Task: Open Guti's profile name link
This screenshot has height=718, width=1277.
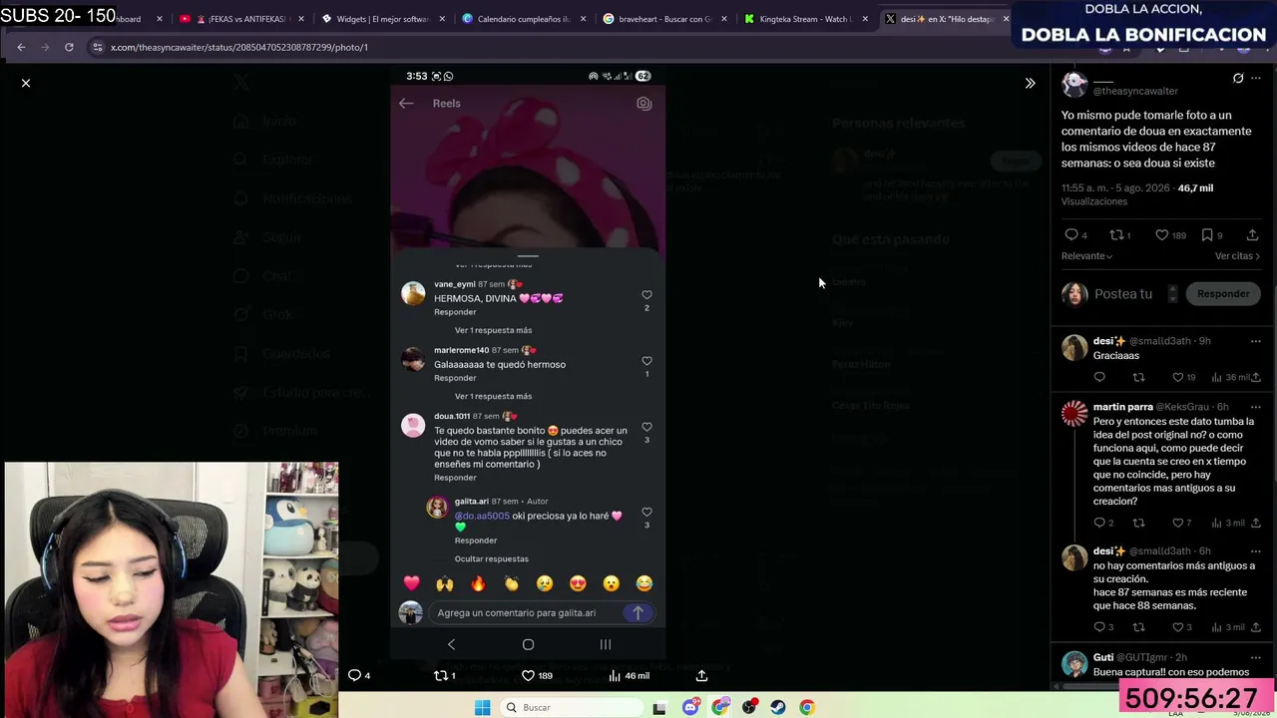Action: pos(1103,657)
